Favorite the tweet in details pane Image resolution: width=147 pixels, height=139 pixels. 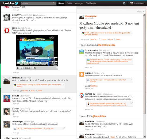click(x=103, y=39)
